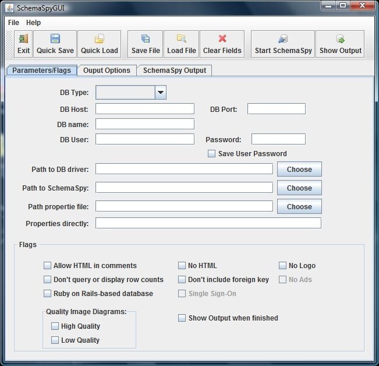This screenshot has height=366, width=379.
Task: Switch to the SchemaSpy Output tab
Action: click(174, 71)
